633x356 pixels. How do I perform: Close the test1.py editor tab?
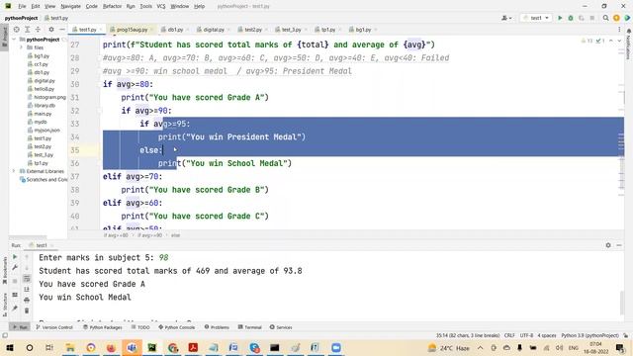(101, 30)
